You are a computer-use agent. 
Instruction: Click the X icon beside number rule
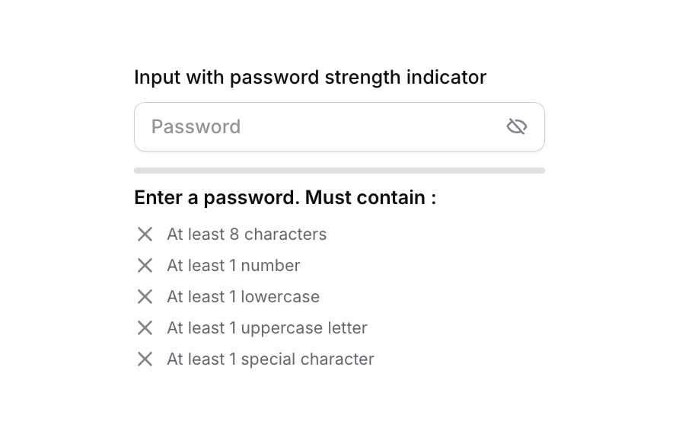coord(145,266)
